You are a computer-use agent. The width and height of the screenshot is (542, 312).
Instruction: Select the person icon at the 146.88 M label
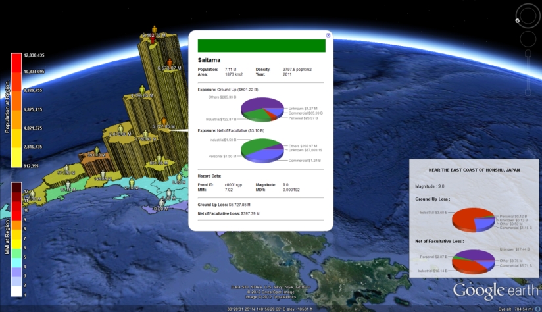point(103,174)
